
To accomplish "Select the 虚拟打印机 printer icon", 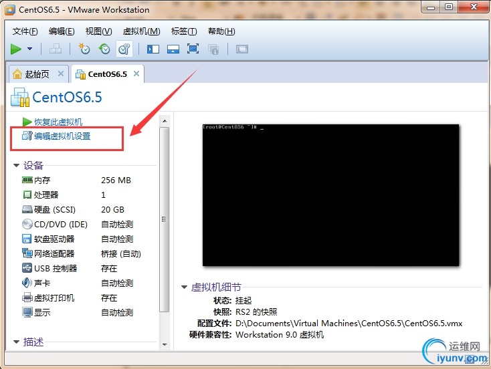I will [x=27, y=297].
